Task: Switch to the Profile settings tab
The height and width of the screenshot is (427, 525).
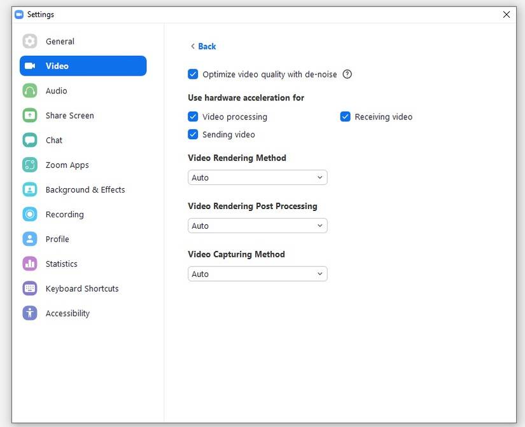Action: coord(57,240)
